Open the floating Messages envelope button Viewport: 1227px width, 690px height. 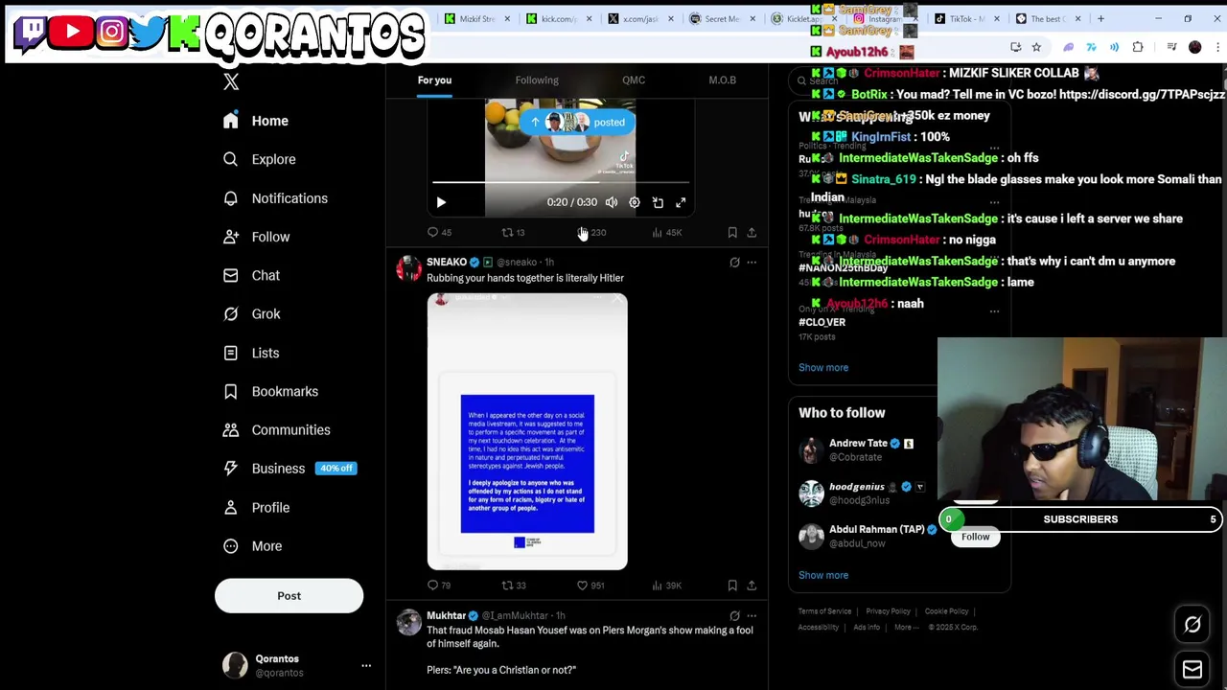point(1192,669)
